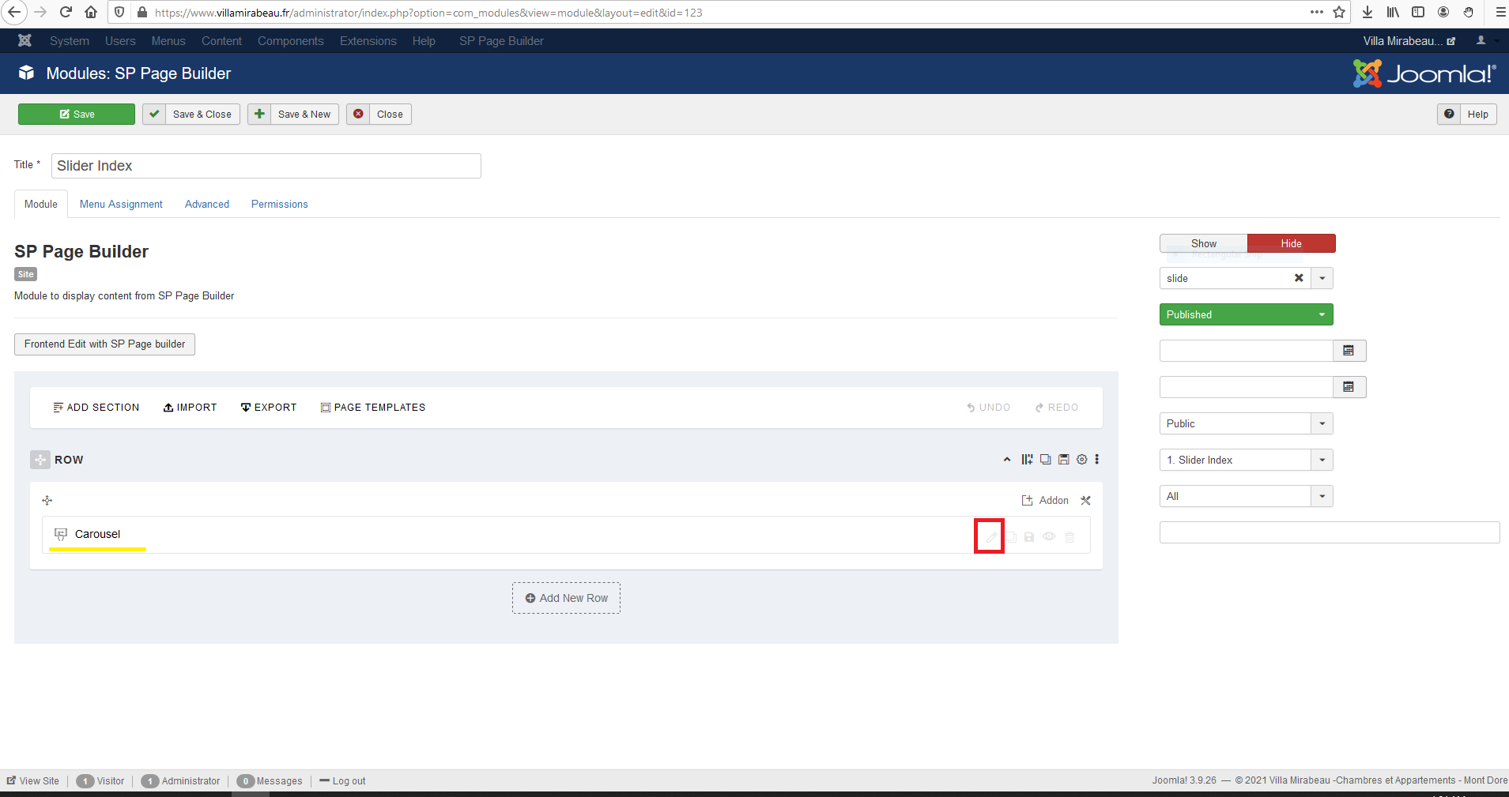
Task: Click the column move handle above Carousel
Action: 47,500
